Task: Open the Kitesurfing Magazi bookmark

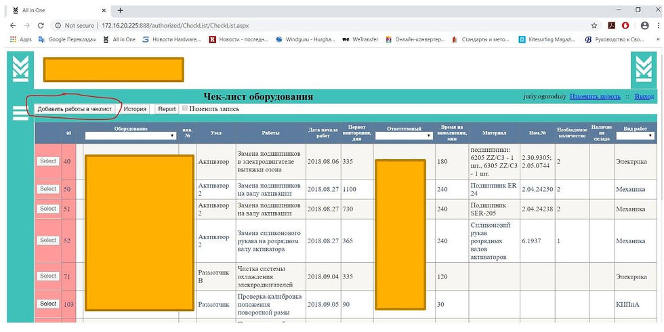Action: (x=548, y=39)
